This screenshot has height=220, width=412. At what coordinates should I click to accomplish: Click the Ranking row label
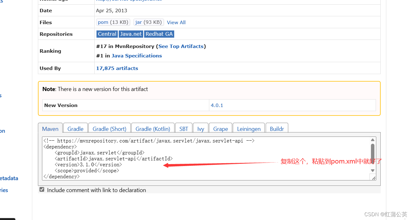(50, 51)
